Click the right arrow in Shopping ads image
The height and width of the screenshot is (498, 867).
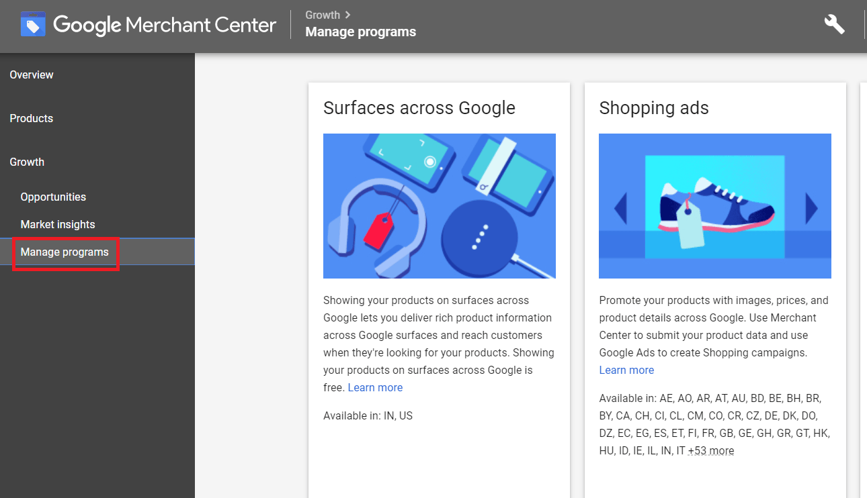pyautogui.click(x=811, y=208)
